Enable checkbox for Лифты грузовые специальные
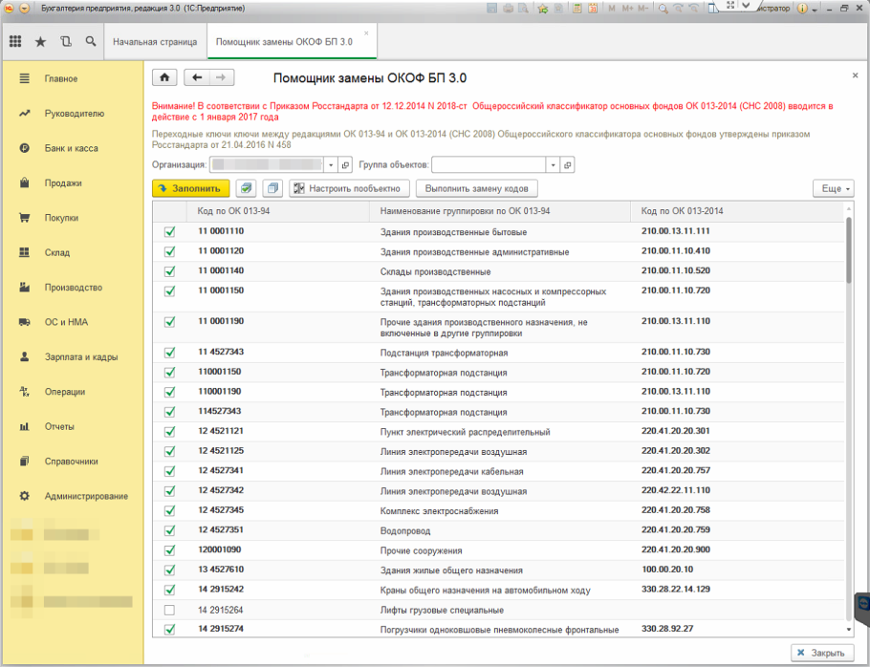This screenshot has width=870, height=667. [170, 610]
